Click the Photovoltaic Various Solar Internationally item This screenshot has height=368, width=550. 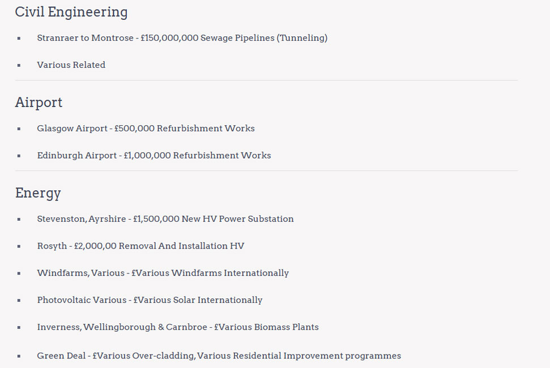pos(150,300)
